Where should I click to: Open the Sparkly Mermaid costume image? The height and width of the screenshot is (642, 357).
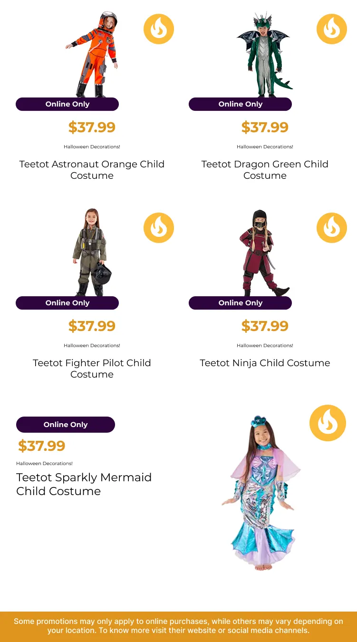pyautogui.click(x=261, y=495)
